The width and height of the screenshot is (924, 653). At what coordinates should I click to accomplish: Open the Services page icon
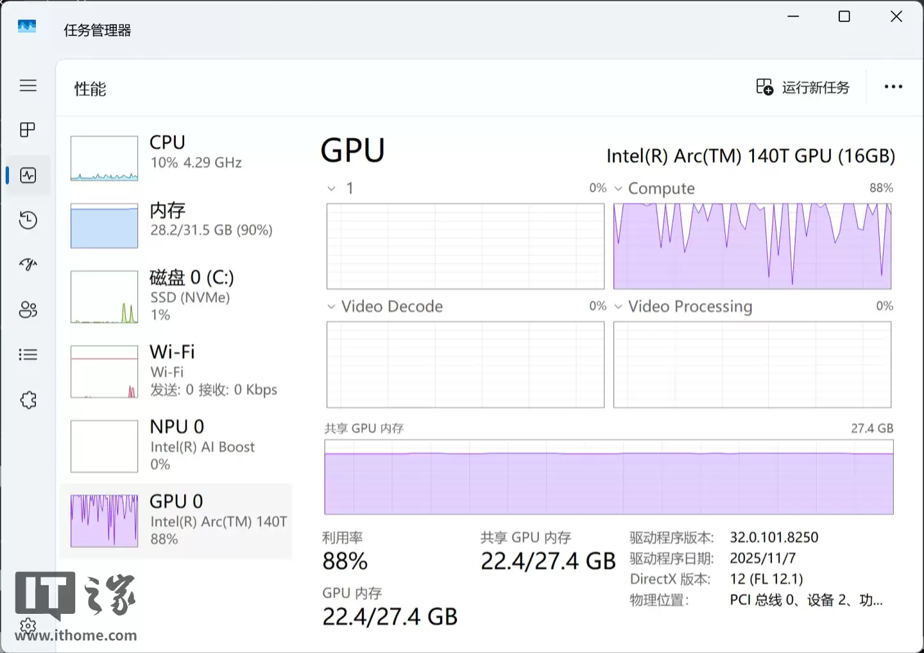tap(28, 400)
